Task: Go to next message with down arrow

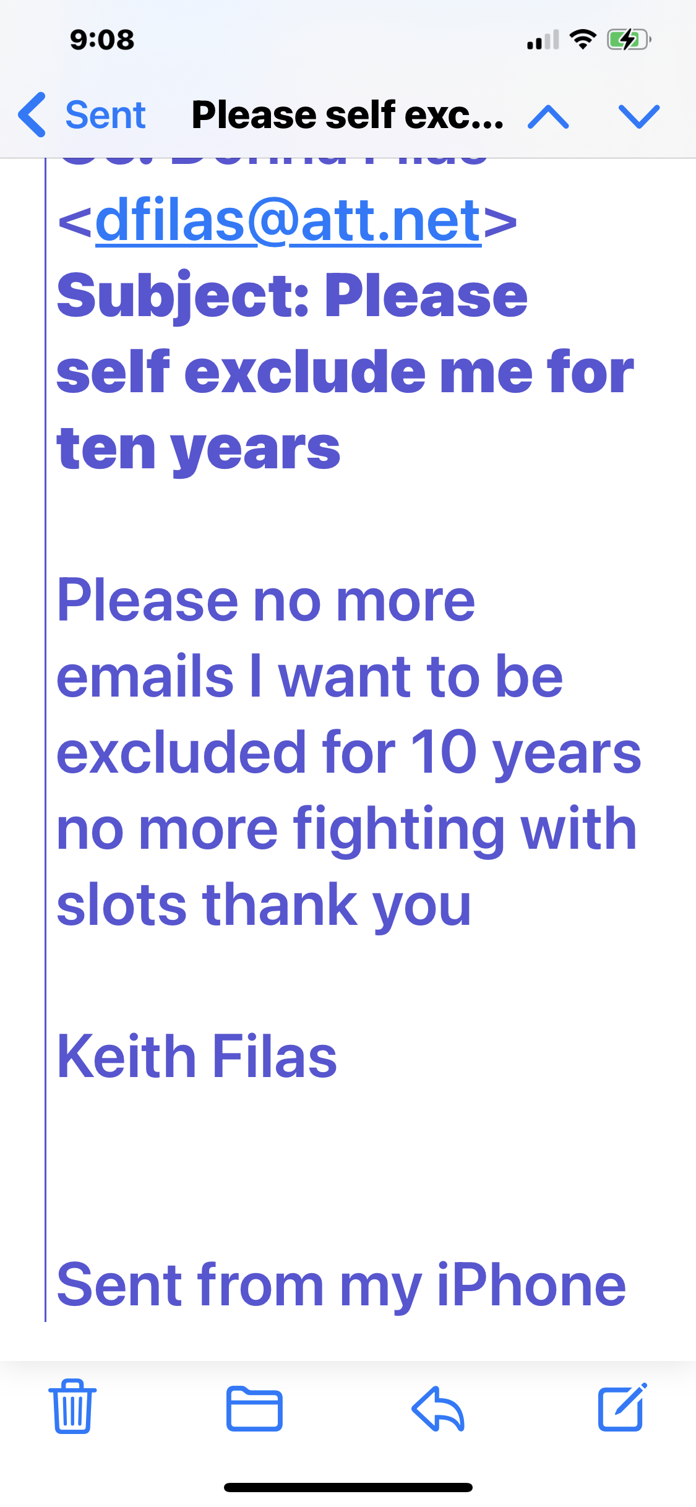Action: pos(639,116)
